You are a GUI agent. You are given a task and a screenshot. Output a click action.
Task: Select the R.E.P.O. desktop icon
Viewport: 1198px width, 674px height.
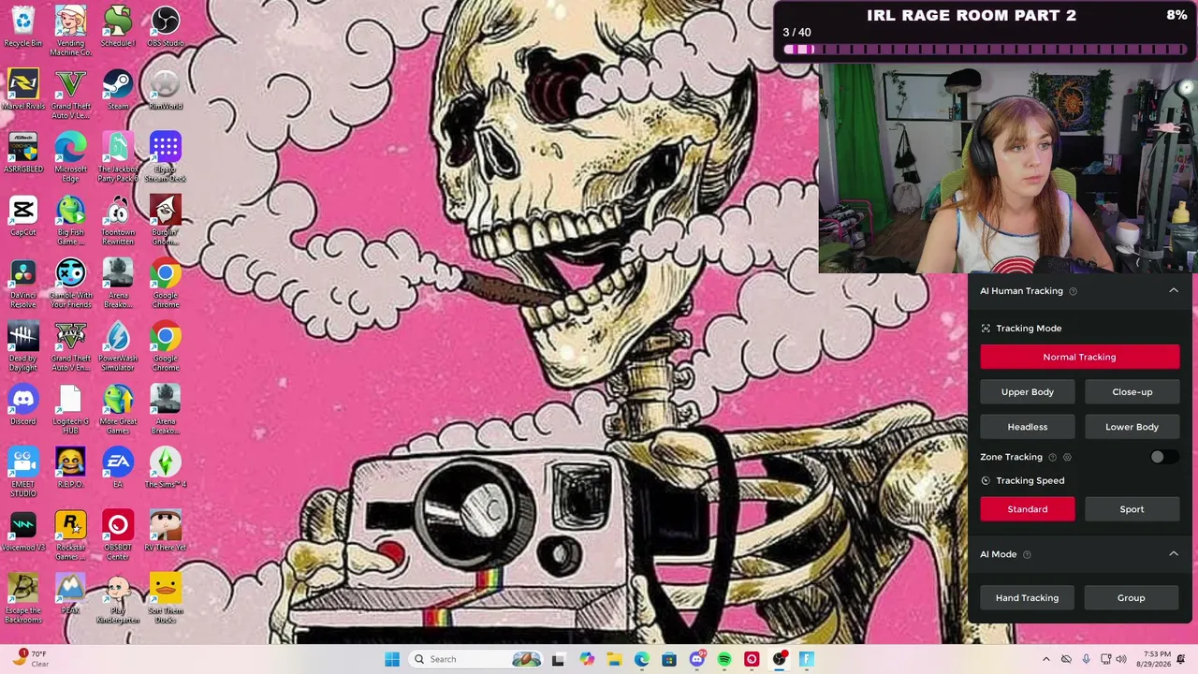click(70, 467)
